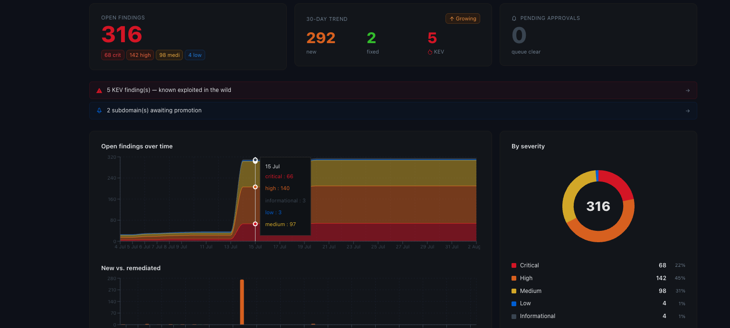
Task: Click the High legend color swatch
Action: click(x=514, y=278)
